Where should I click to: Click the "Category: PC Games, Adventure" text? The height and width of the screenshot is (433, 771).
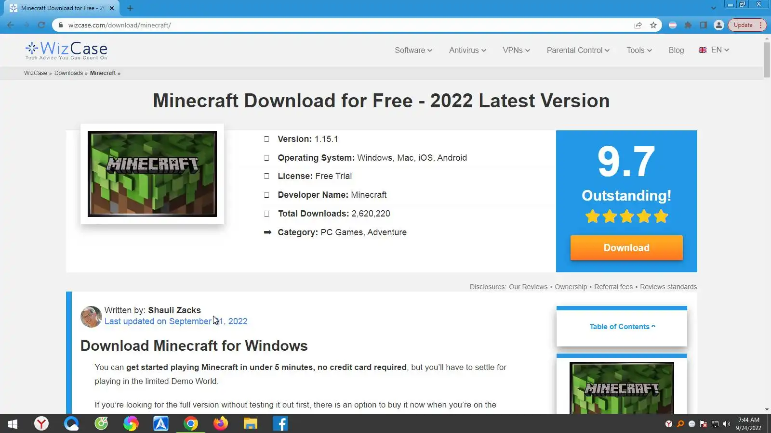[x=342, y=232]
